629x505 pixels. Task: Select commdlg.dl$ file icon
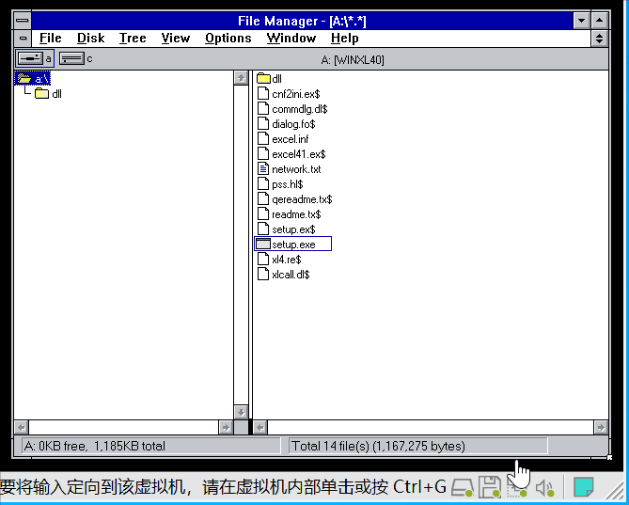click(x=263, y=109)
